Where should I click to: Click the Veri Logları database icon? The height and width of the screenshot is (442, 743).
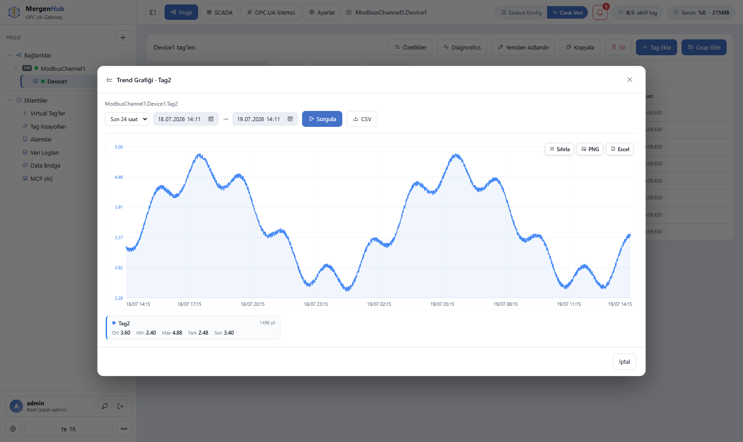25,152
